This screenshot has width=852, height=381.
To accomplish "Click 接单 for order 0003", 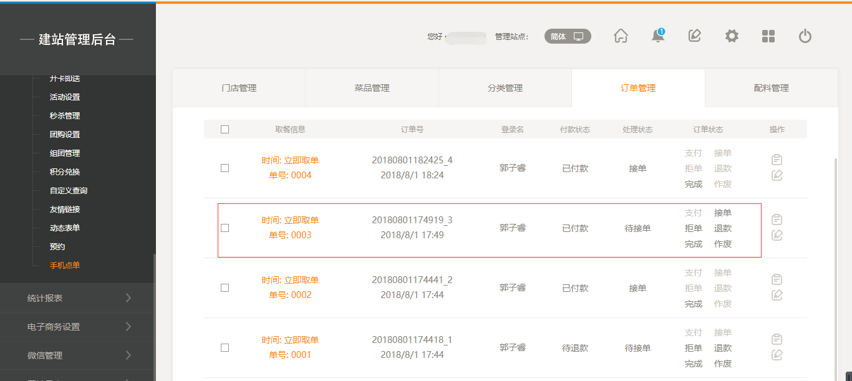I will tap(723, 213).
